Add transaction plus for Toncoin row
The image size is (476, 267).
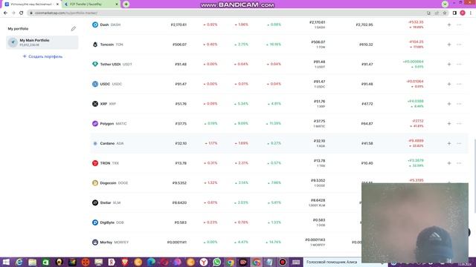(449, 44)
